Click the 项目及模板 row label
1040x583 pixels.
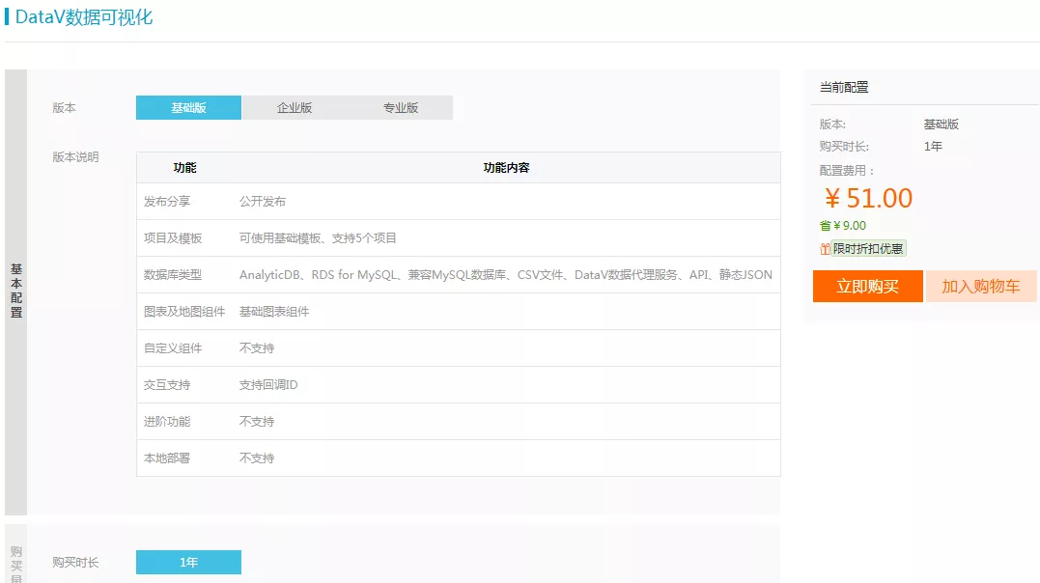point(173,238)
